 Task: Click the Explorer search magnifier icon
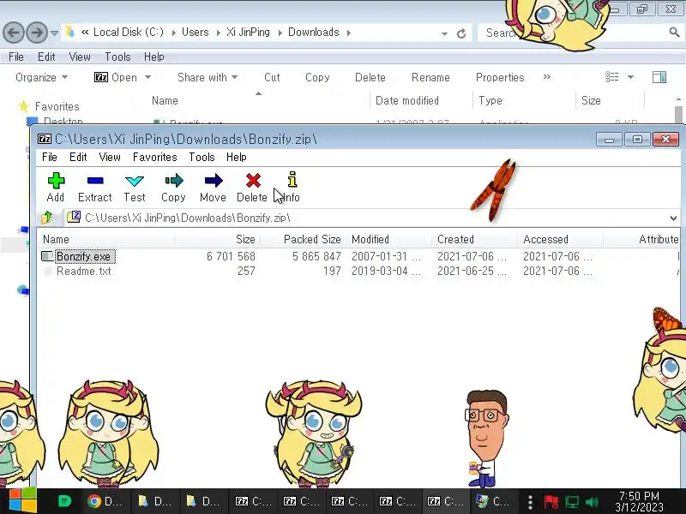click(x=674, y=32)
